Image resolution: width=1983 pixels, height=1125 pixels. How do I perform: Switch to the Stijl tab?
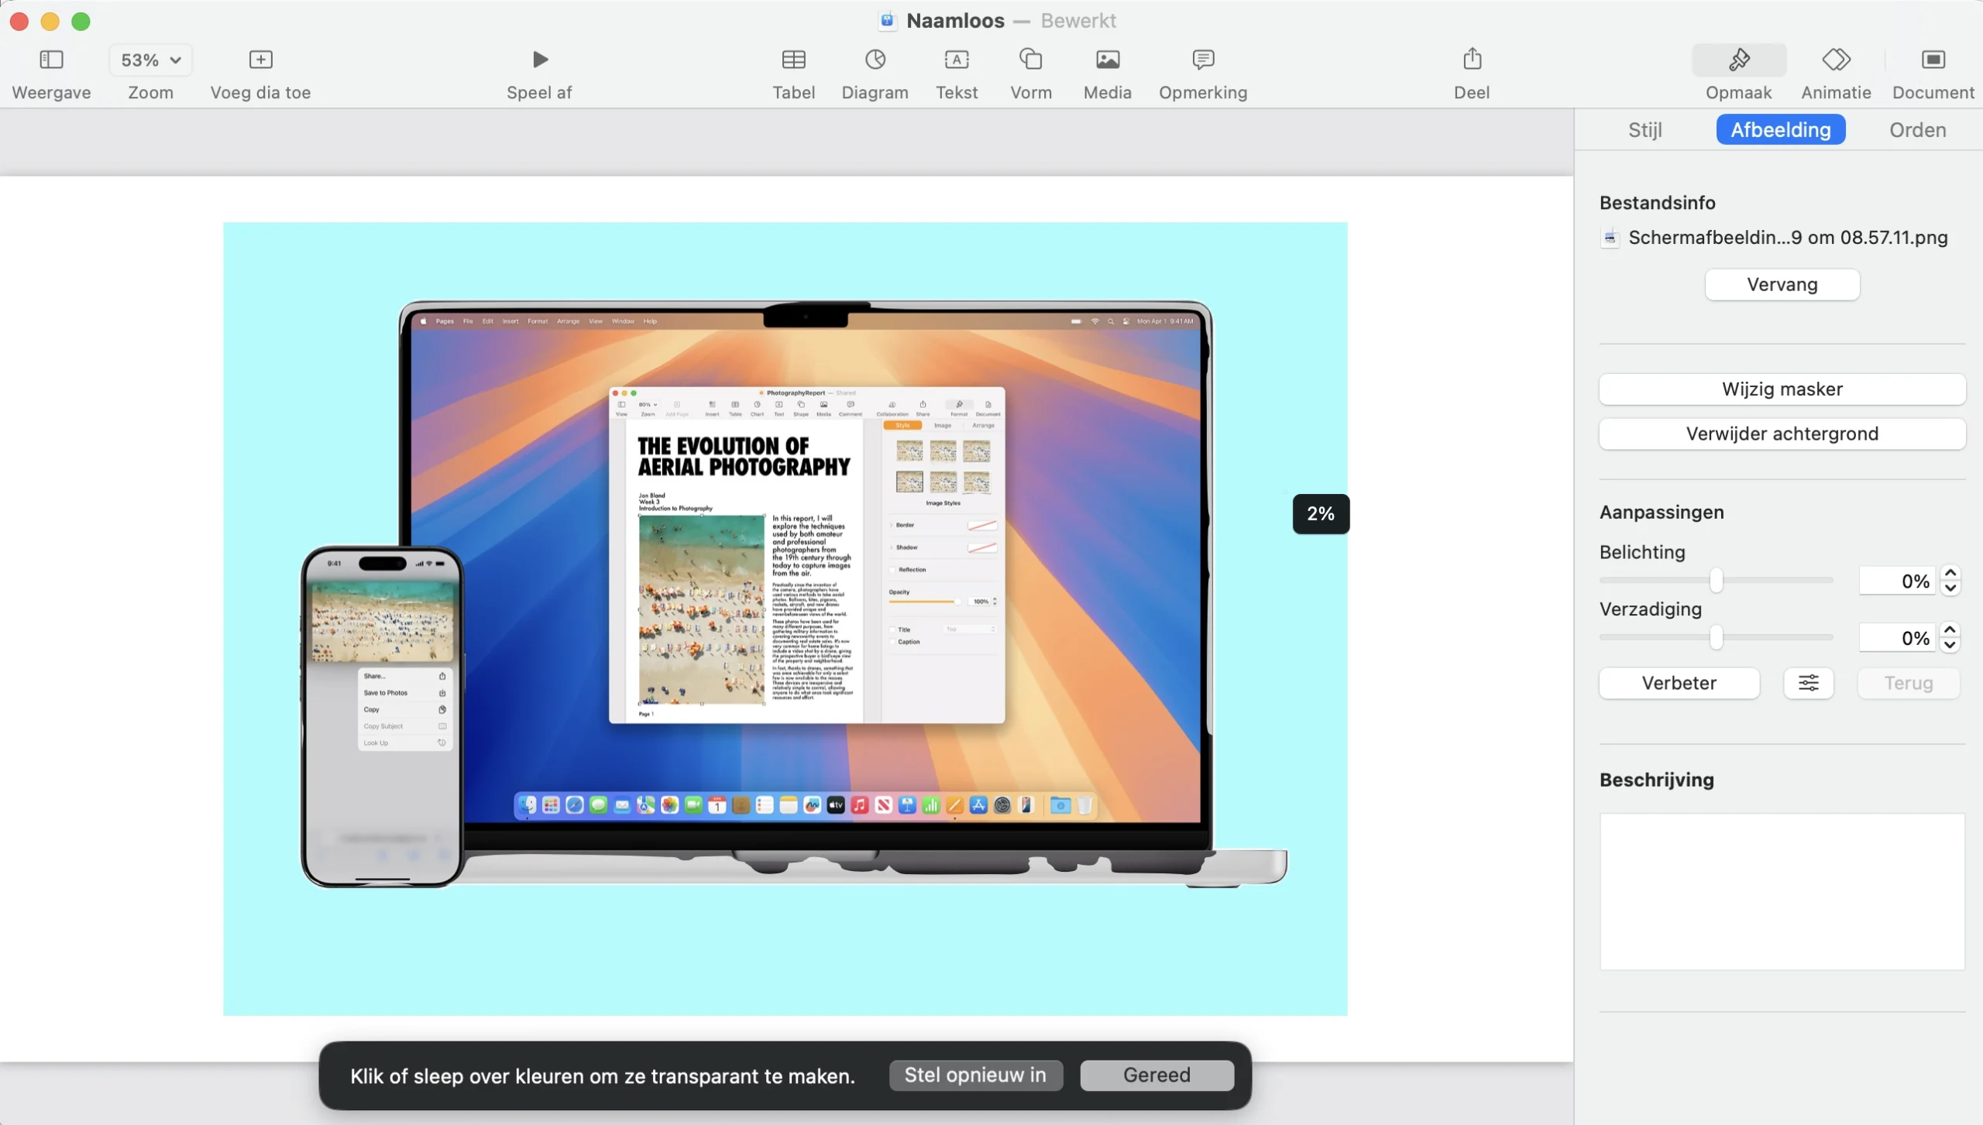click(1644, 129)
